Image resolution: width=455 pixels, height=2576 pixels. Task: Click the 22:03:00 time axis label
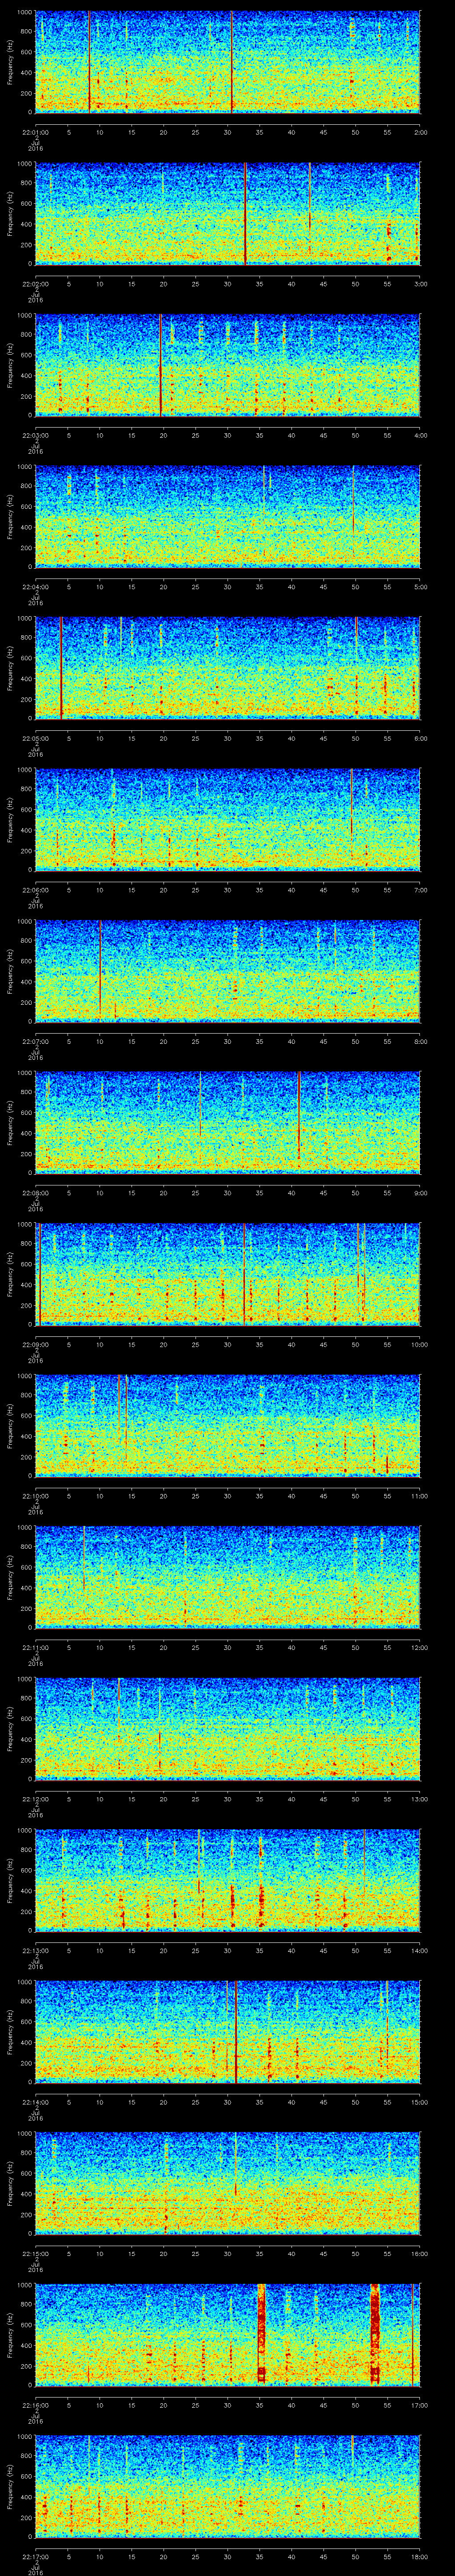point(35,436)
